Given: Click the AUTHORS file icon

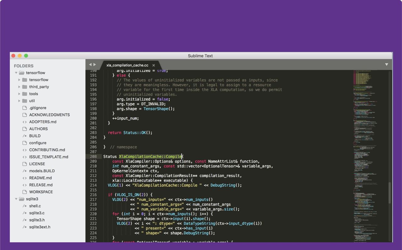Looking at the screenshot, I should 24,129.
